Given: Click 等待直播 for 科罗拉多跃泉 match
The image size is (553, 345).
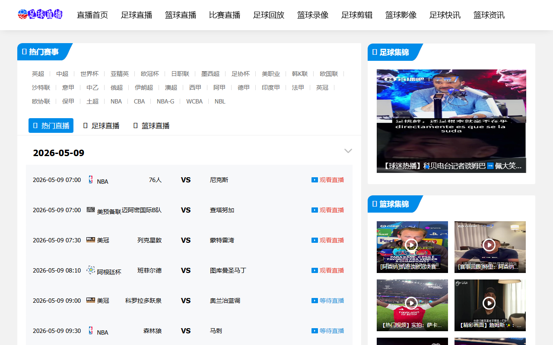Looking at the screenshot, I should [332, 301].
